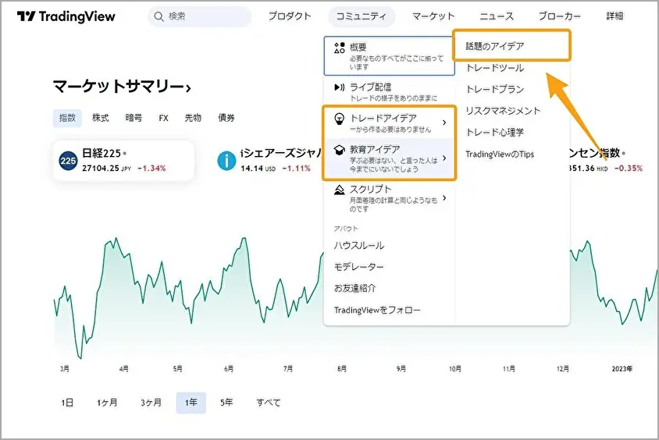Click the 14.14 USD price

[x=258, y=169]
